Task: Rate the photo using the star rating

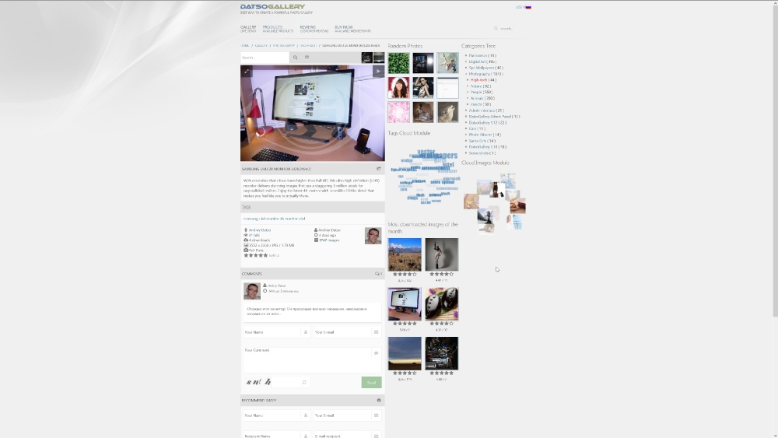Action: point(255,255)
